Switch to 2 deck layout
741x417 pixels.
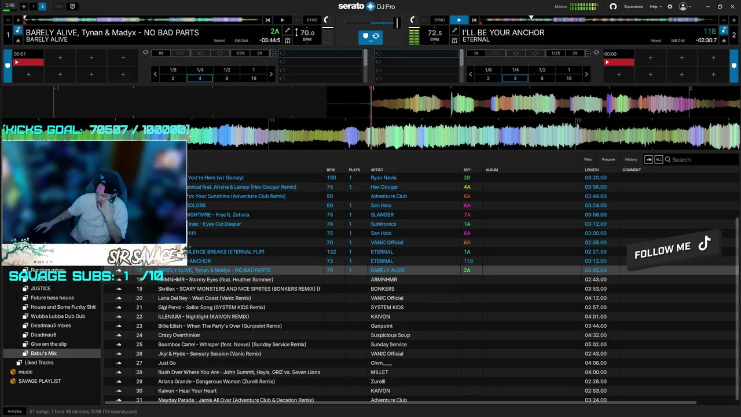point(43,7)
